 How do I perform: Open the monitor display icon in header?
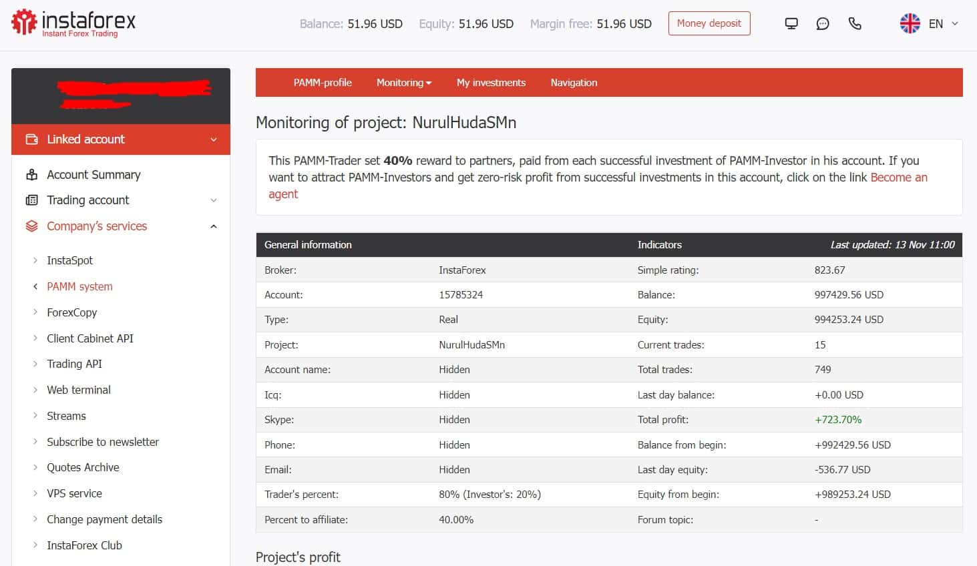pos(791,23)
